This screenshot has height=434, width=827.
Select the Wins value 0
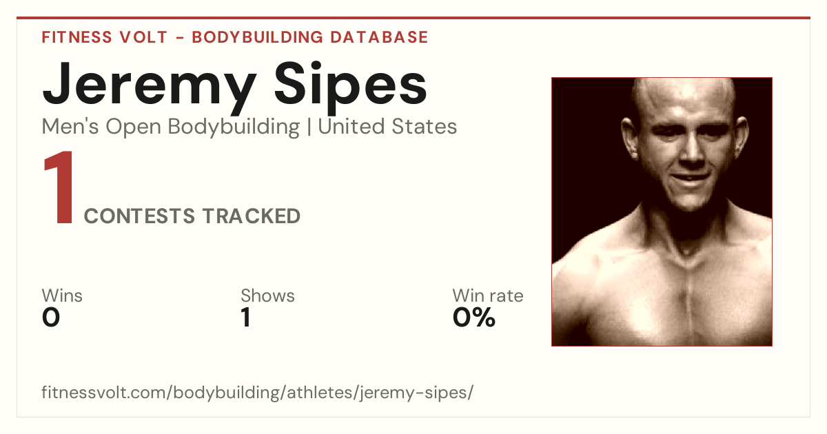[51, 318]
